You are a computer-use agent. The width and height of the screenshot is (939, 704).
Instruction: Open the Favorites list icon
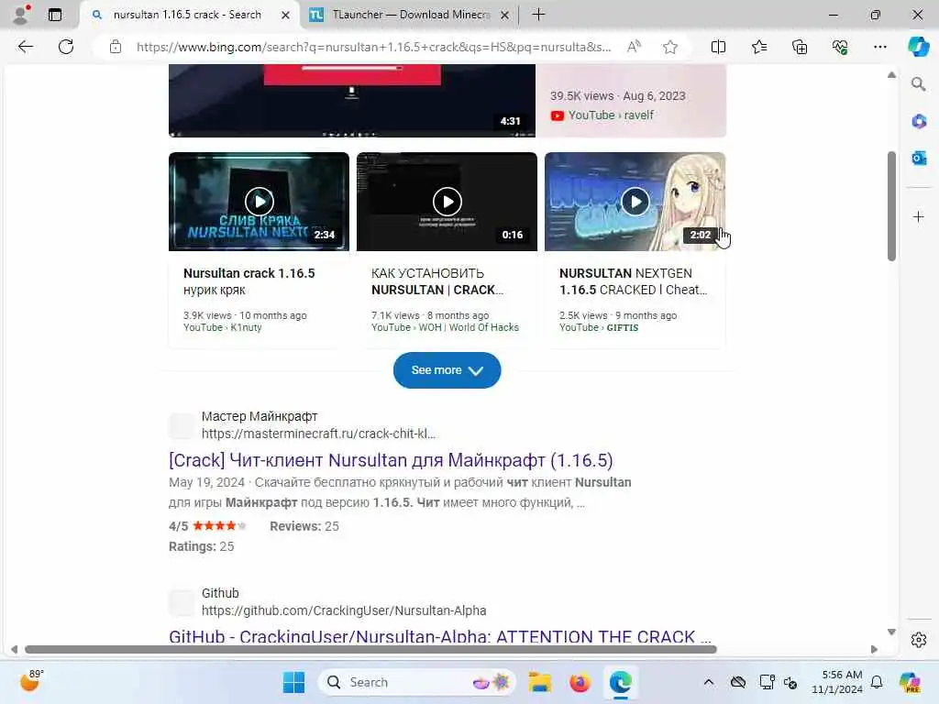pos(758,47)
